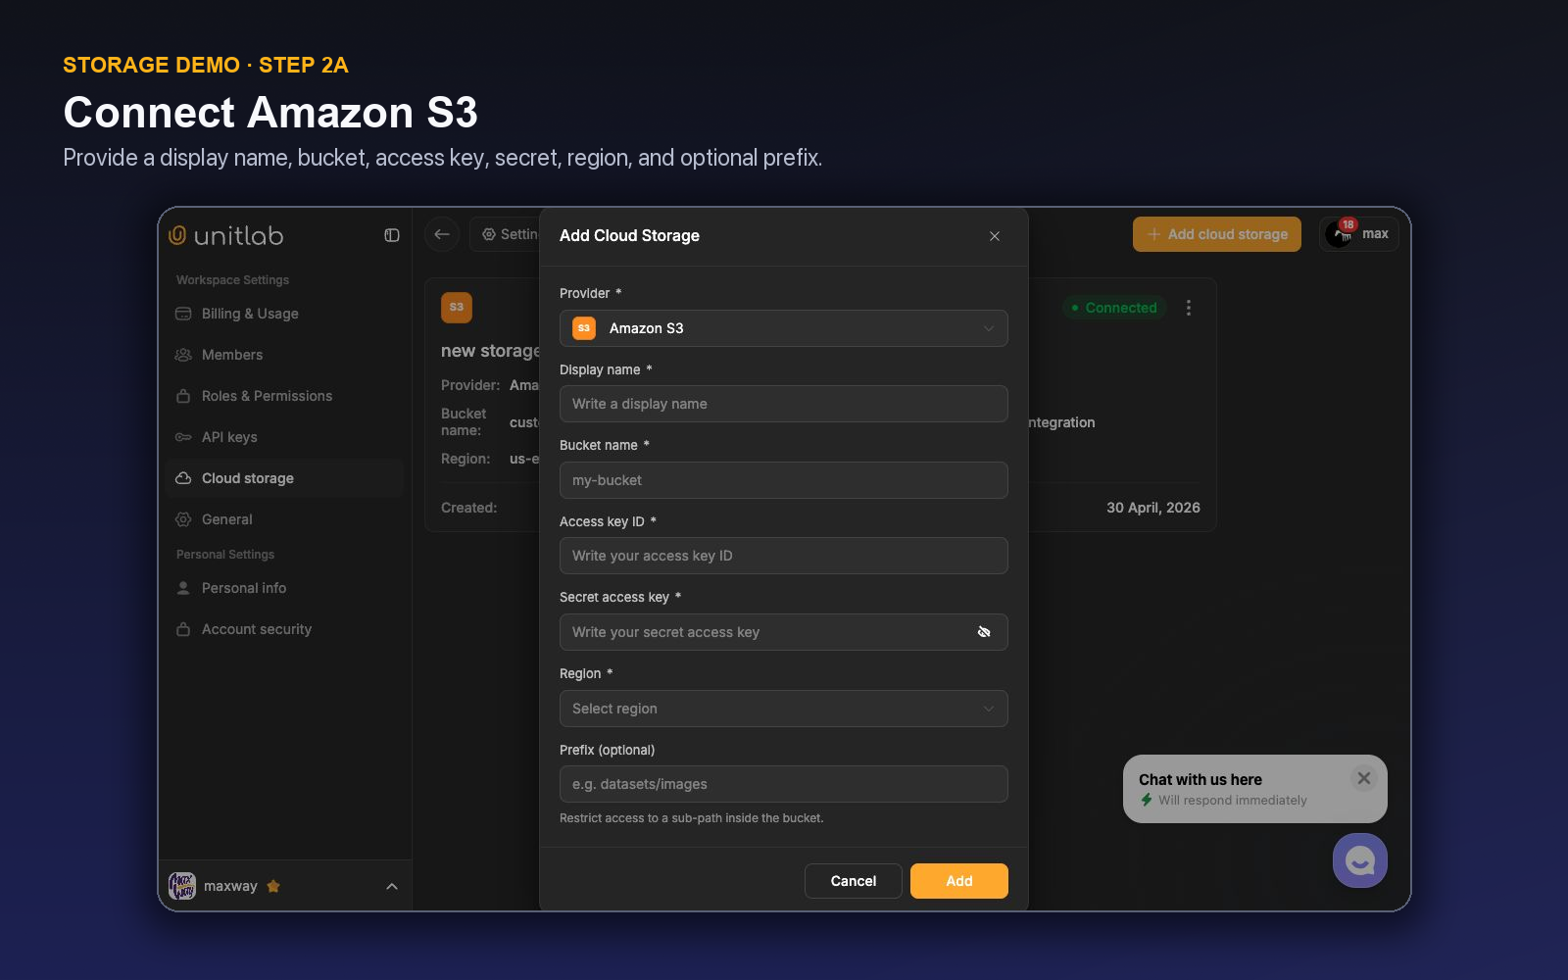Open General settings
This screenshot has height=980, width=1568.
pyautogui.click(x=284, y=519)
